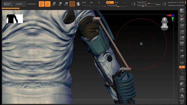Click the sculptris/material sphere icon
187x105 pixels.
click(x=78, y=4)
